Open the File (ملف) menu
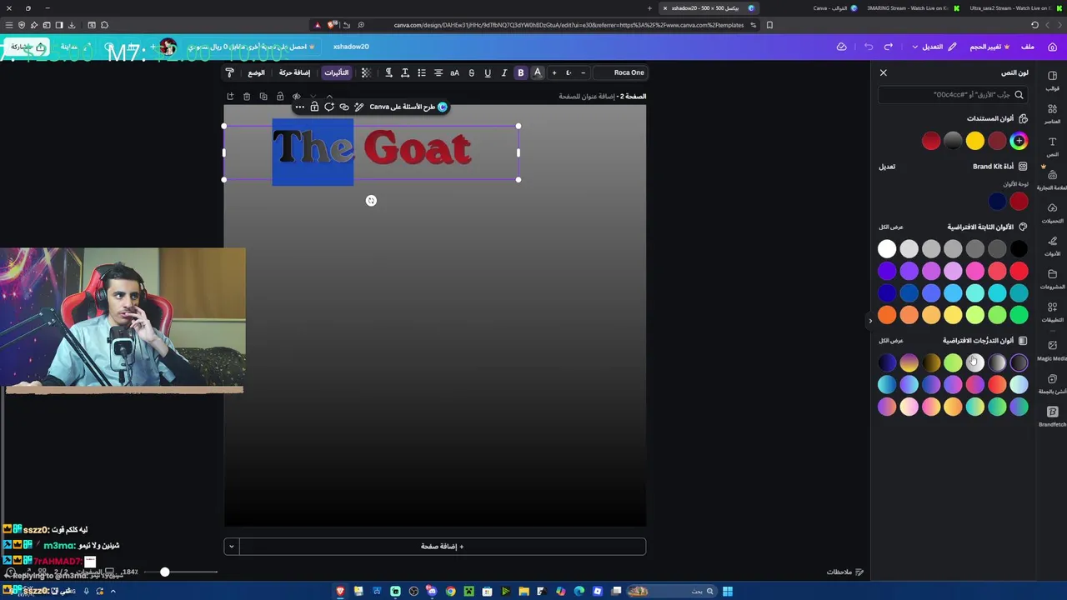The height and width of the screenshot is (600, 1067). (x=1028, y=47)
